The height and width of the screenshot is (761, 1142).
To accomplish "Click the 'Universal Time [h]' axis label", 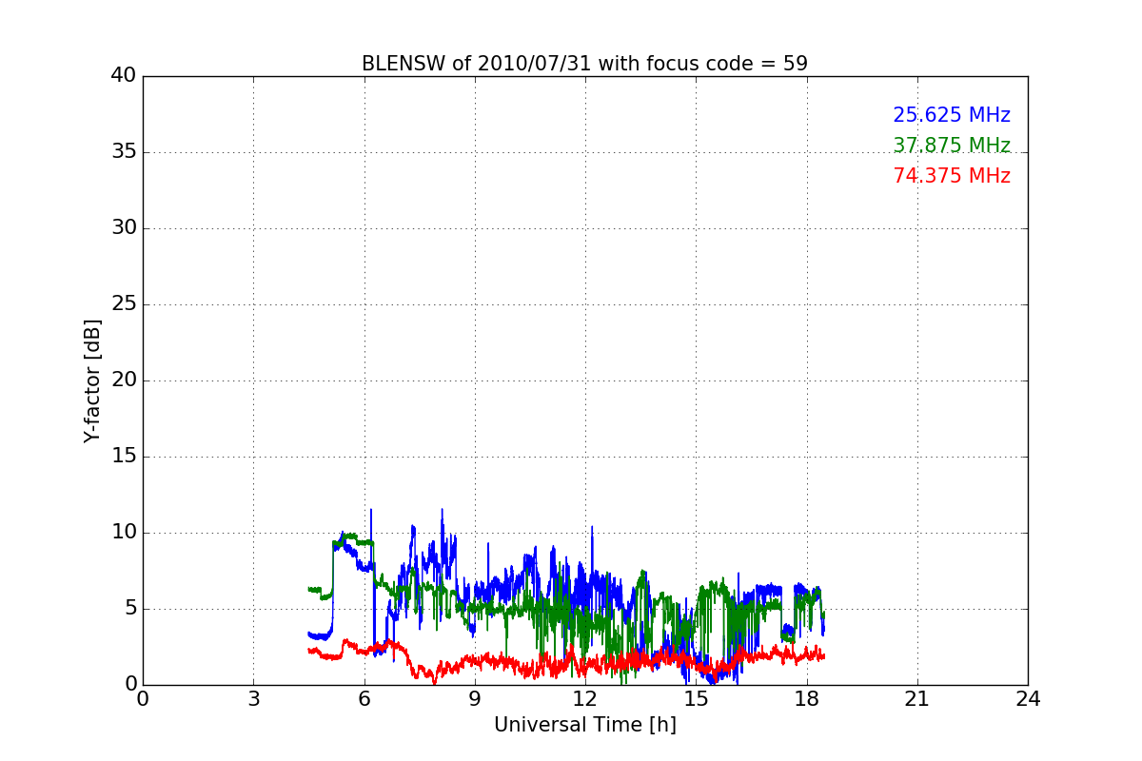I will click(x=584, y=725).
